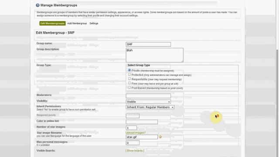Select the Post Based group type
The image size is (279, 157).
coord(129,88)
